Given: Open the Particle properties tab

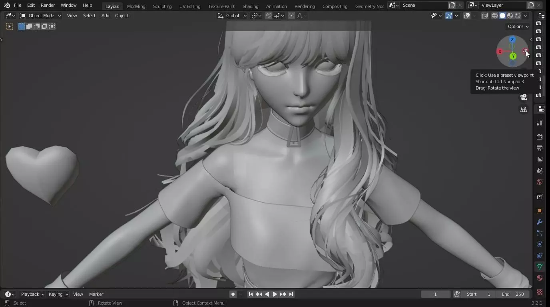Looking at the screenshot, I should [x=540, y=233].
